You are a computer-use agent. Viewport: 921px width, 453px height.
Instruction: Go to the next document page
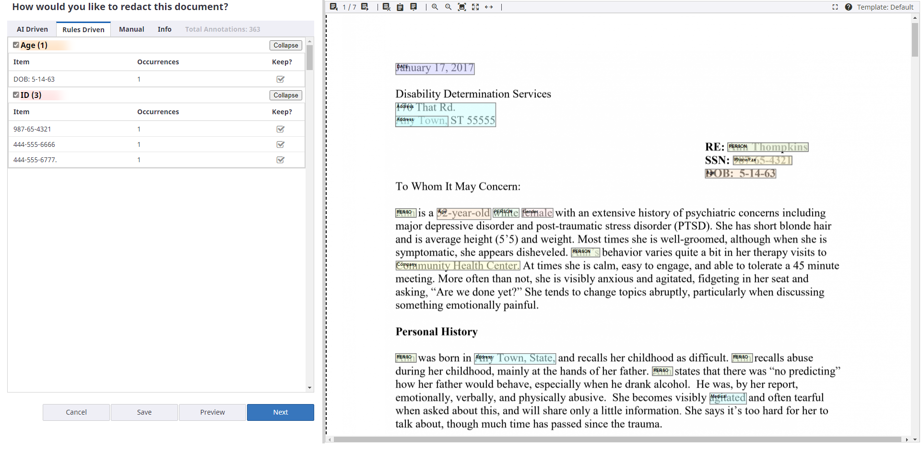click(365, 7)
